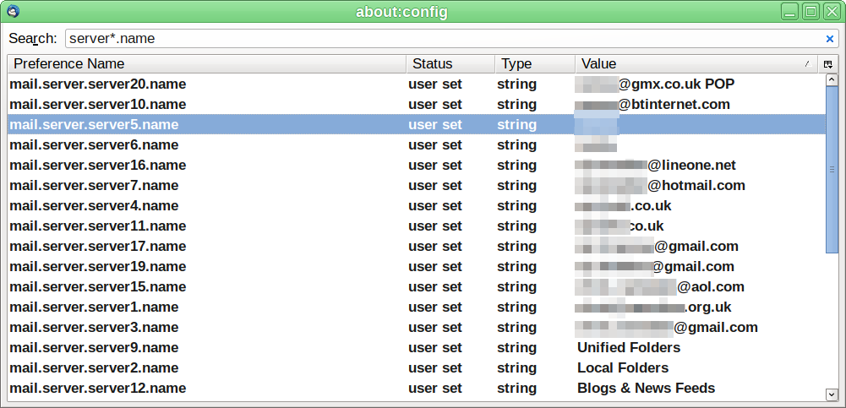Open the column picker icon
The height and width of the screenshot is (408, 846).
click(827, 64)
